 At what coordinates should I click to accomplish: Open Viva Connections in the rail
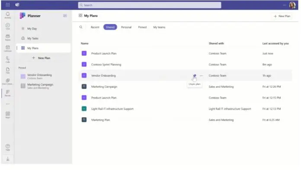tap(8, 82)
